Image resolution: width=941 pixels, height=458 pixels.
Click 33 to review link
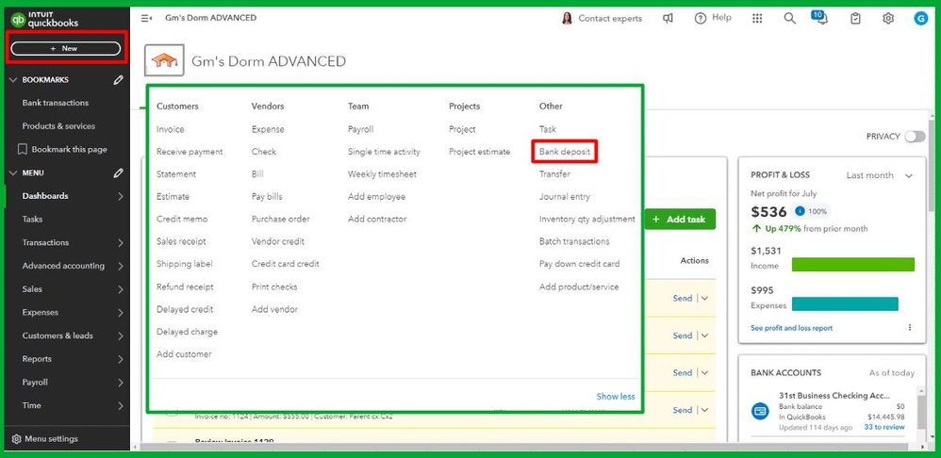tap(884, 427)
